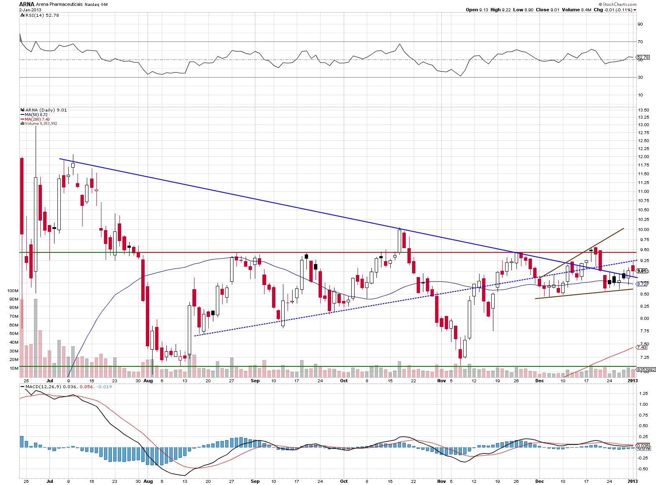Click the red down arrow beside Chg
The image size is (656, 485).
click(x=635, y=10)
